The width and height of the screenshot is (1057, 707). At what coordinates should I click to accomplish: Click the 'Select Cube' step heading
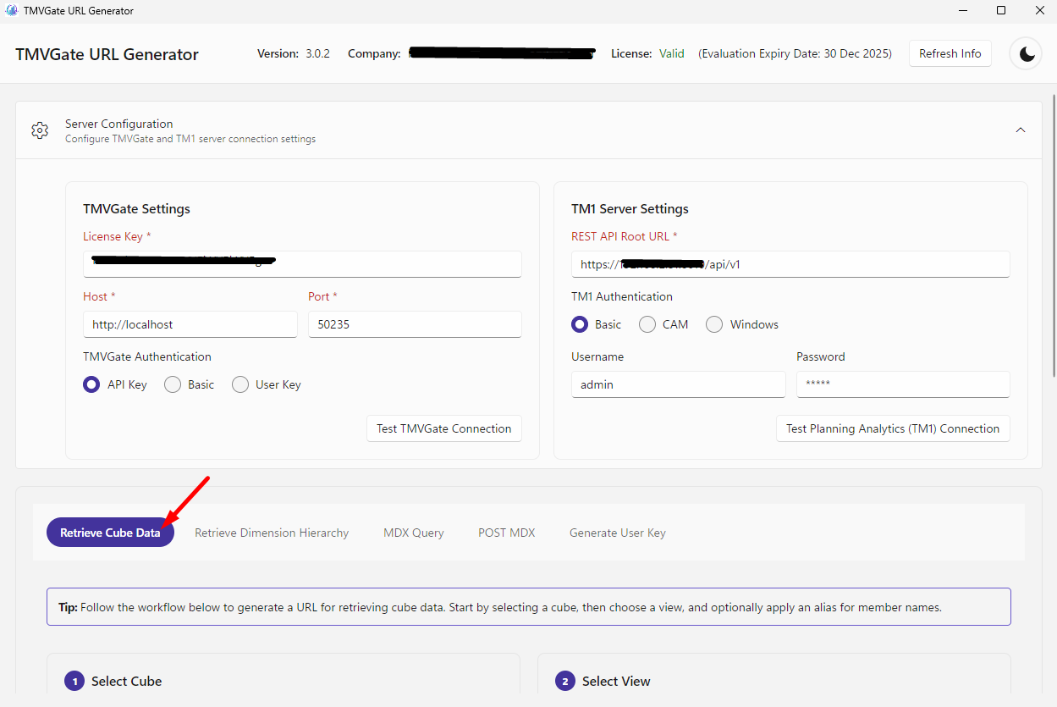pos(126,681)
